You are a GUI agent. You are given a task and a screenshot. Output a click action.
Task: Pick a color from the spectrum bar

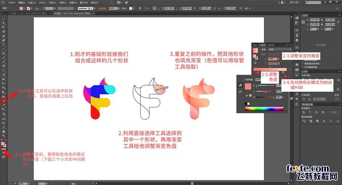point(264,109)
